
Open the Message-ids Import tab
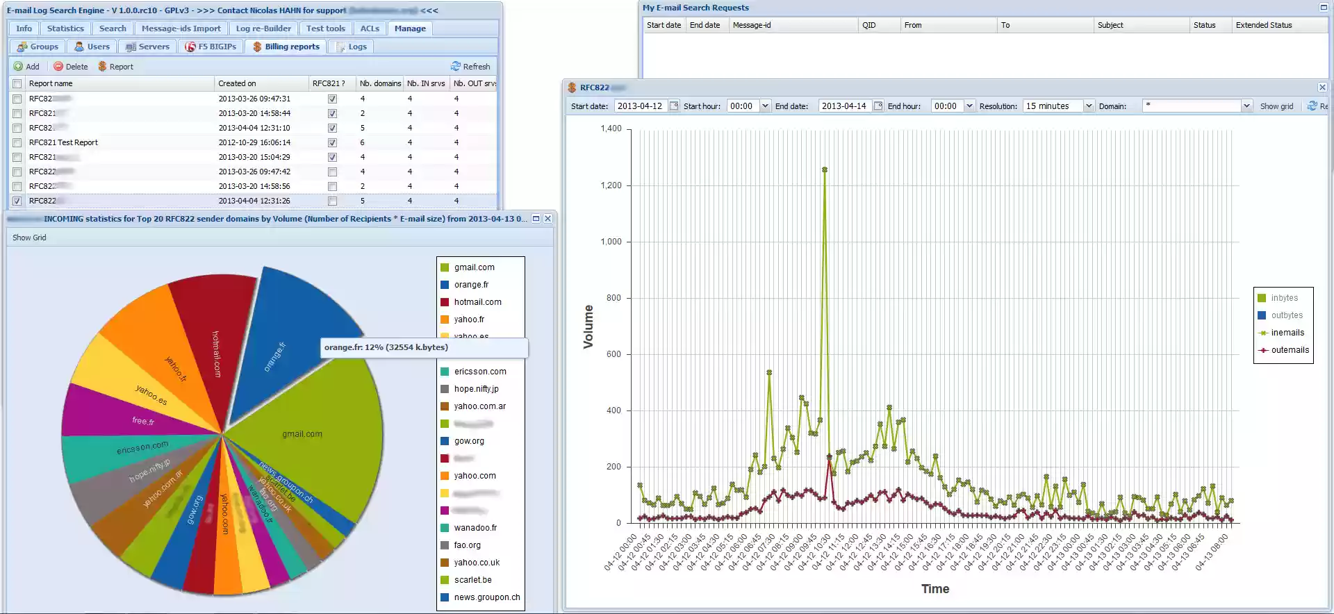click(x=181, y=28)
